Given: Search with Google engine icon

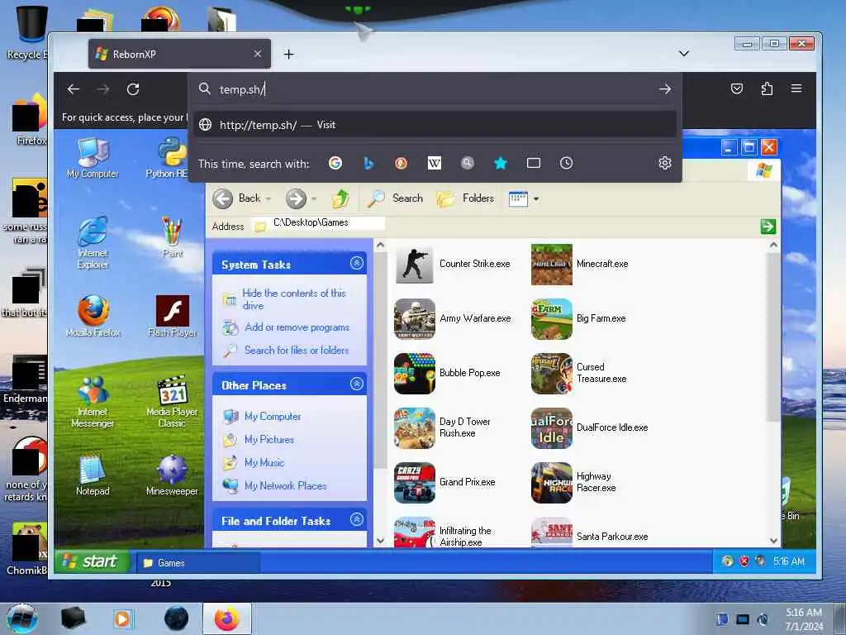Looking at the screenshot, I should click(335, 163).
